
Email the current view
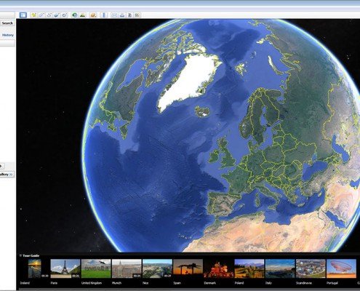click(x=114, y=15)
